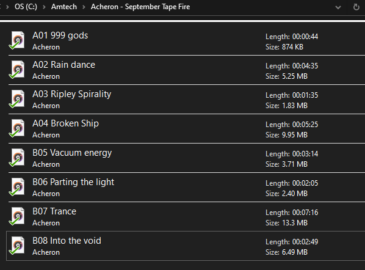
Task: Click the B05 Vacuum energy file icon
Action: pos(16,158)
